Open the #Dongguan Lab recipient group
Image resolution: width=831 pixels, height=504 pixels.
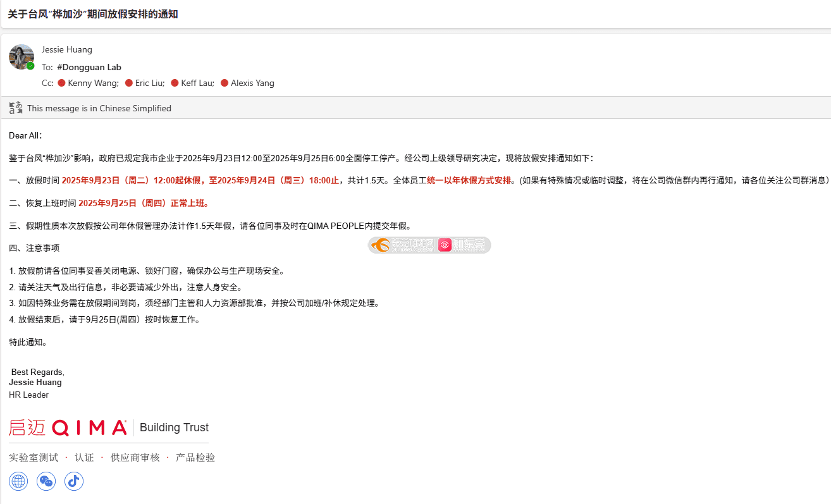[x=89, y=67]
